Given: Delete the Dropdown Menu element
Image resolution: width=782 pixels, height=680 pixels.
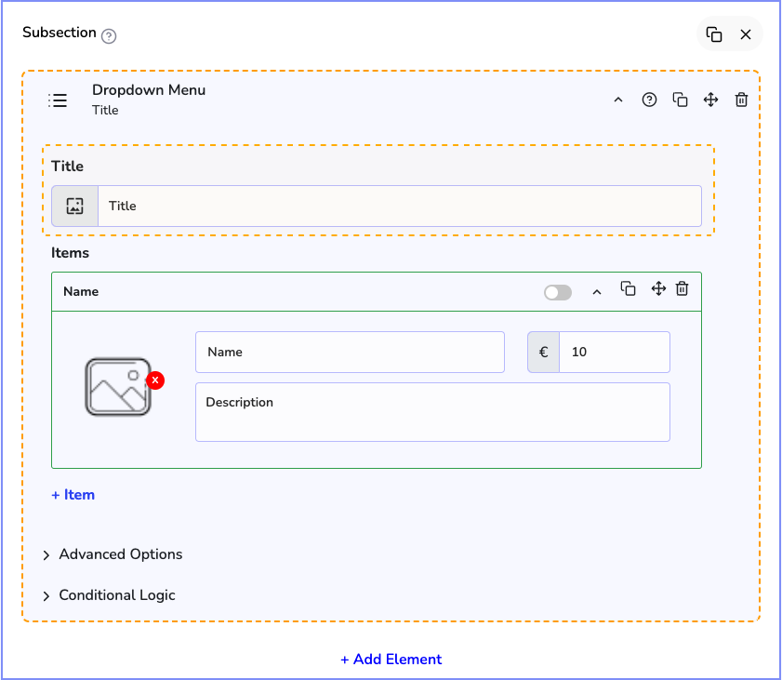Looking at the screenshot, I should click(741, 100).
